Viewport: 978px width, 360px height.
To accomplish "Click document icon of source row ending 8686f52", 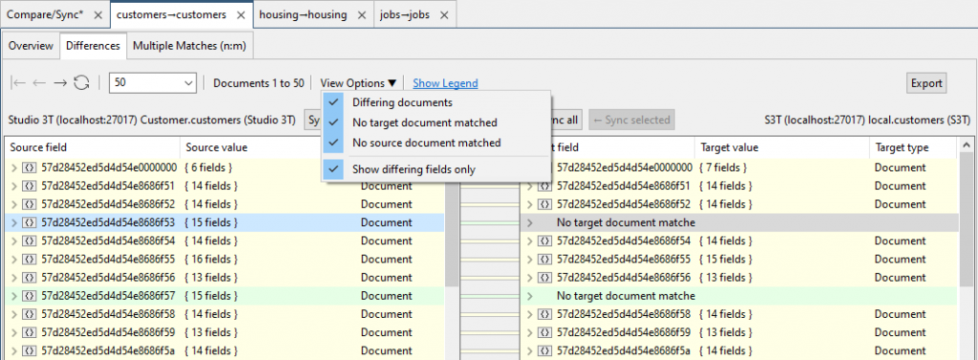I will [30, 204].
